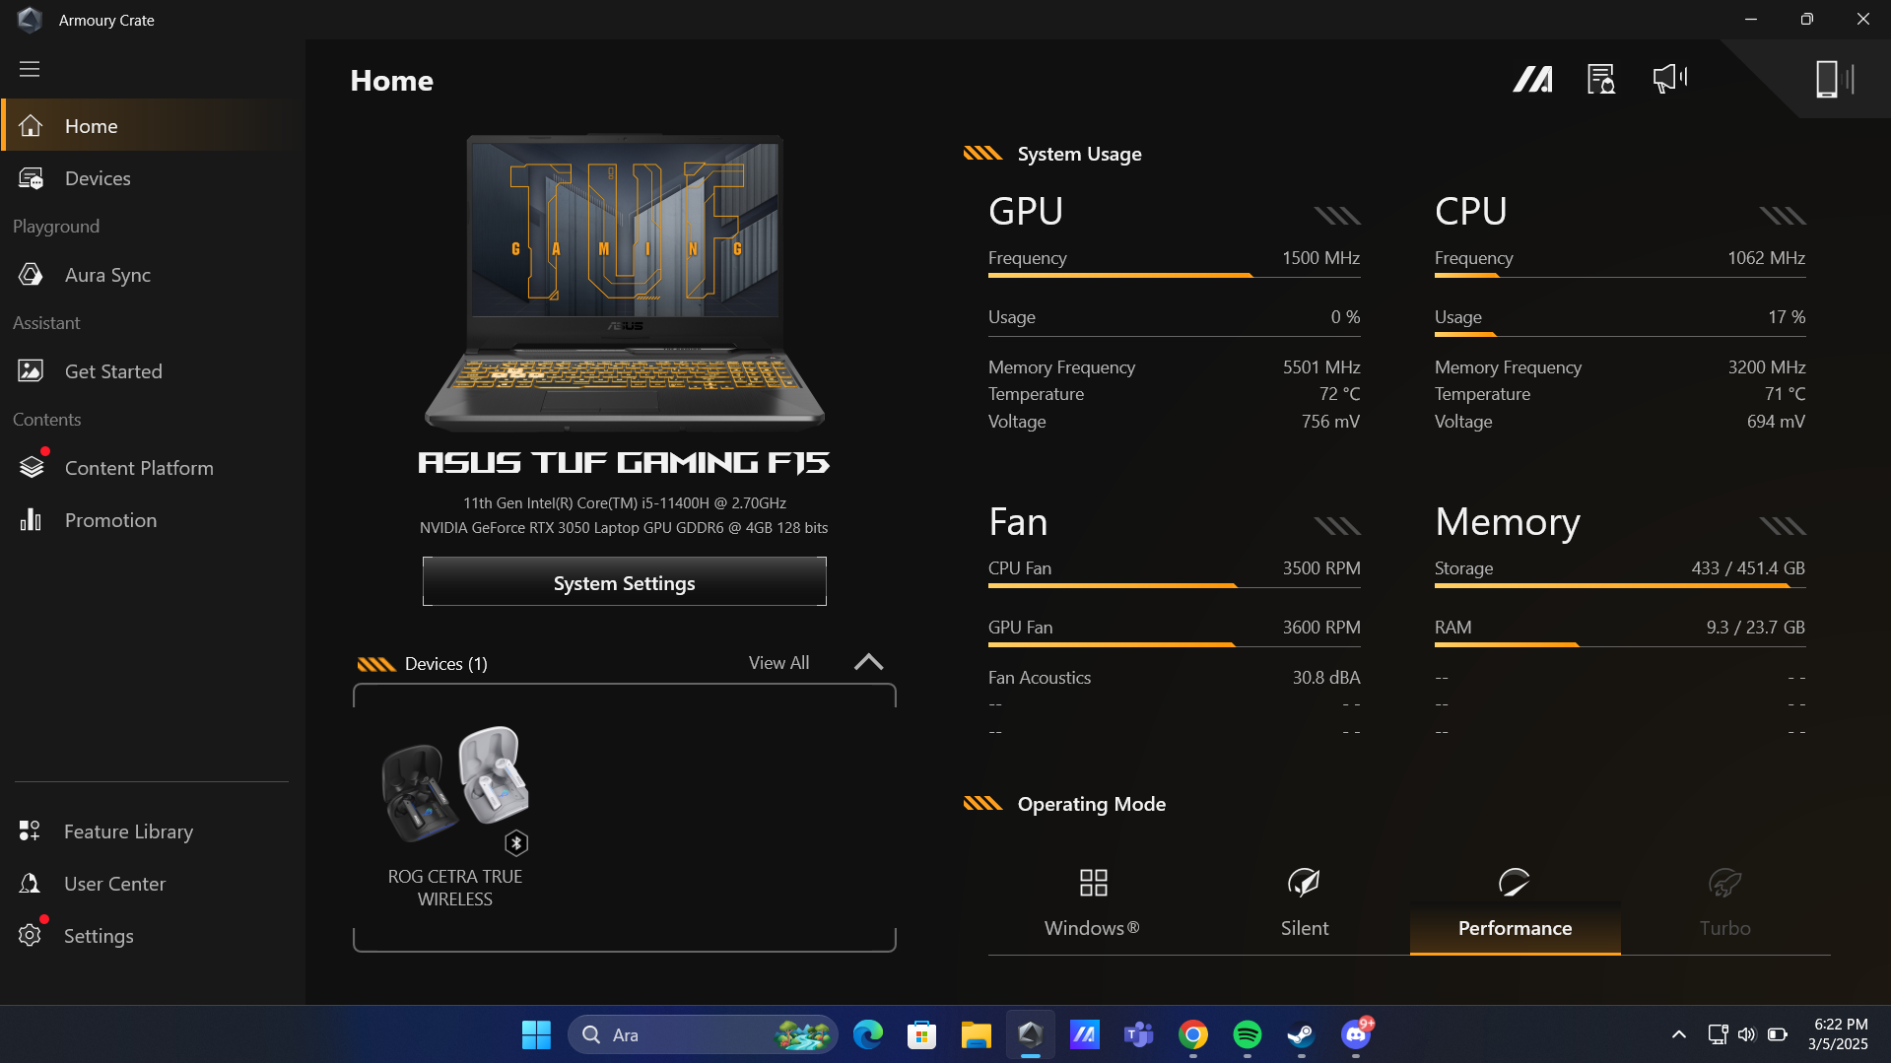This screenshot has height=1063, width=1891.
Task: Open Microsoft Edge from the taskbar
Action: click(868, 1034)
